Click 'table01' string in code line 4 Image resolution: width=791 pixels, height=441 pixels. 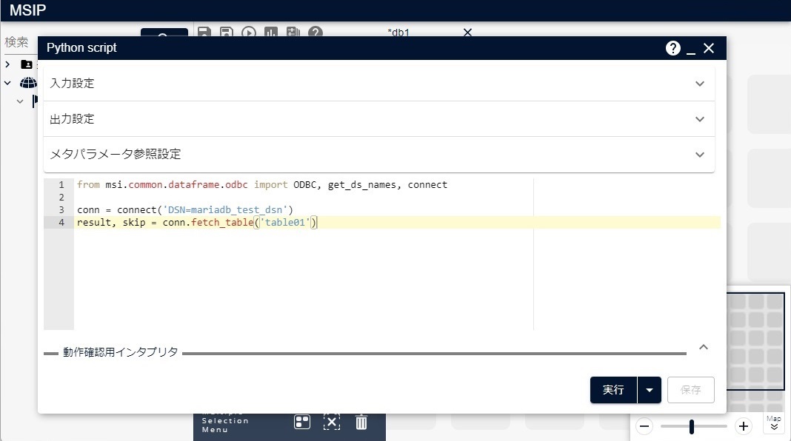(285, 222)
